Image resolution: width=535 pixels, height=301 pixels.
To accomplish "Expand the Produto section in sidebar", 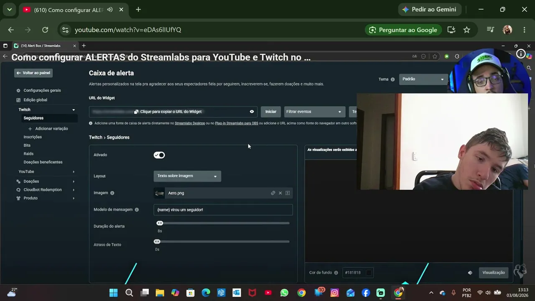I will pyautogui.click(x=74, y=198).
